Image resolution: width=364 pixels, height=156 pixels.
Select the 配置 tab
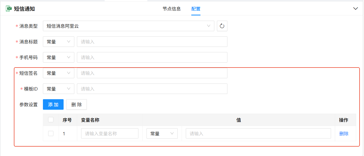(196, 9)
